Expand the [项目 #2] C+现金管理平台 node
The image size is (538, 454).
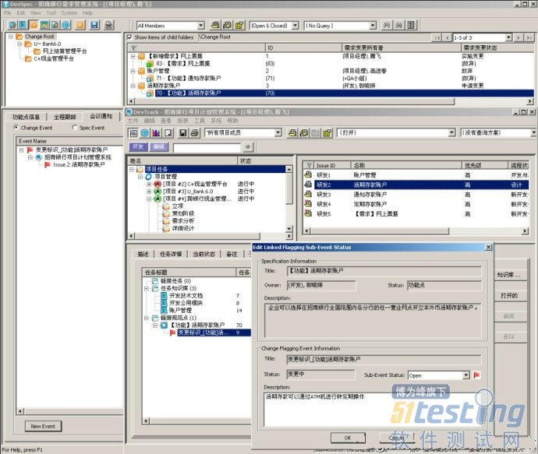(149, 184)
